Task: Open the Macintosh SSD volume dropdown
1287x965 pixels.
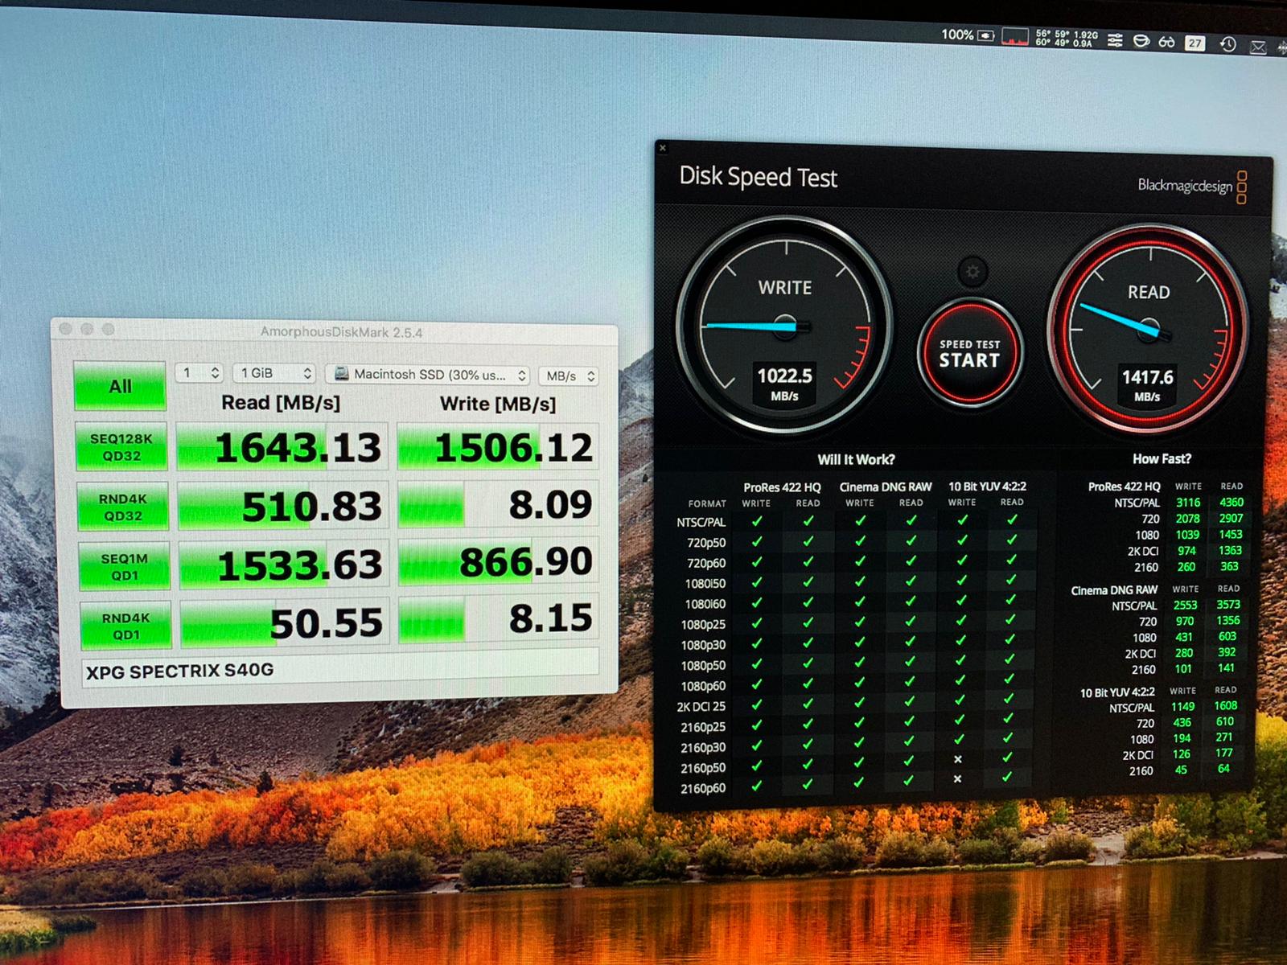Action: 427,375
